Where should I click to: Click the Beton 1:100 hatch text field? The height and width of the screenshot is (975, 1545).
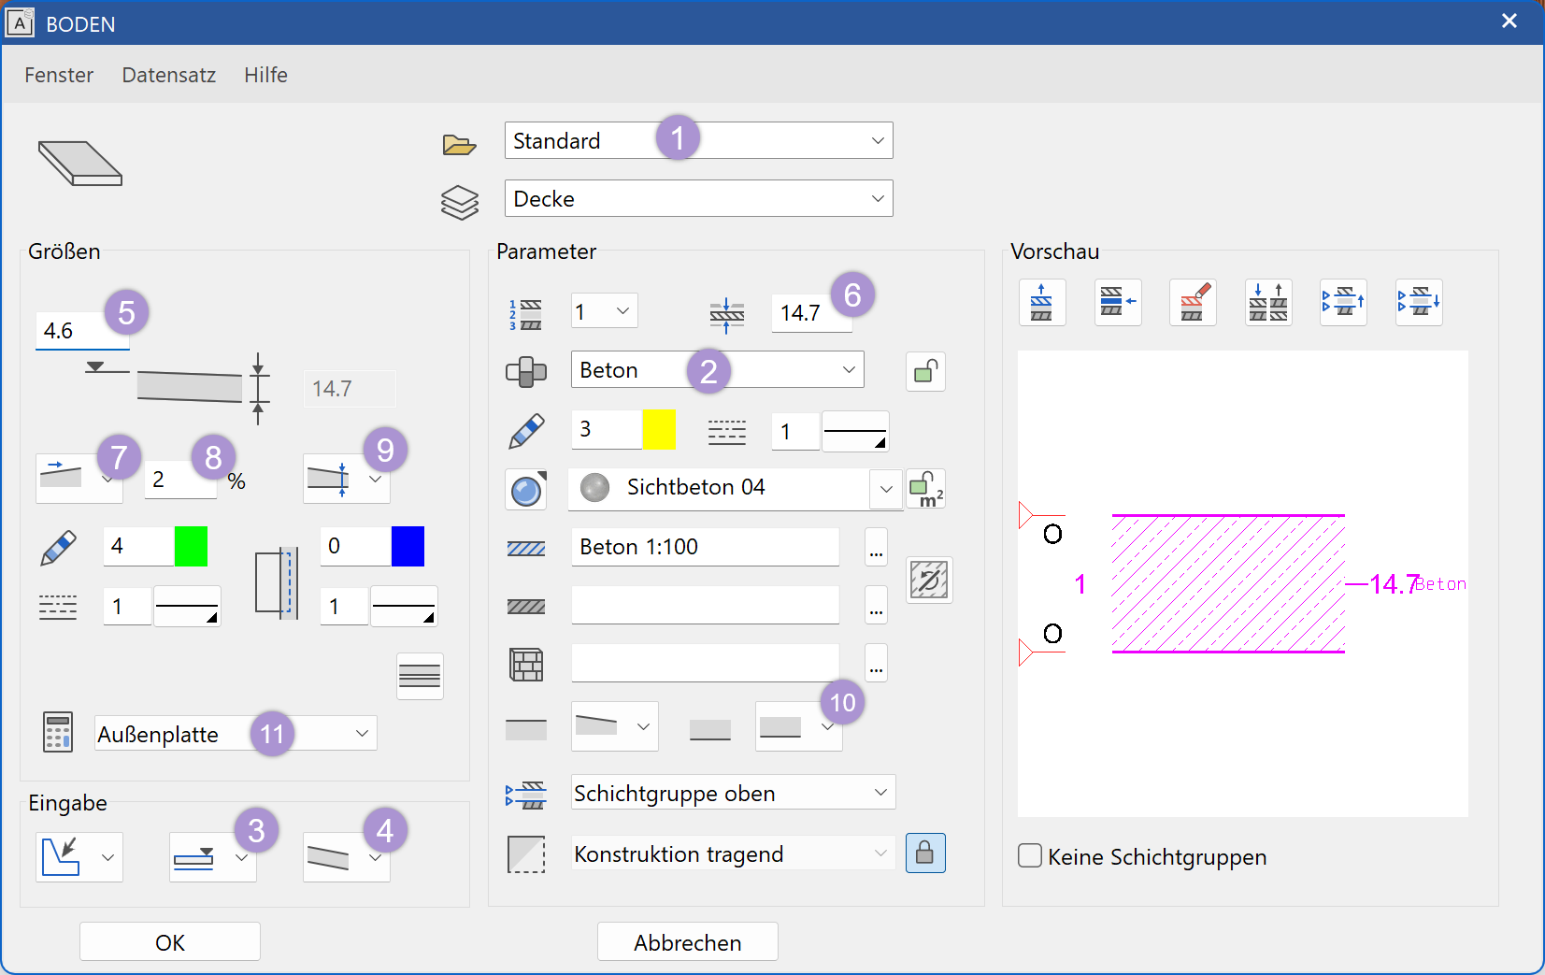pos(704,547)
